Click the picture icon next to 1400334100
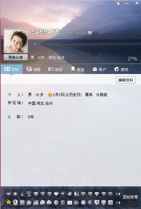Viewport: 141px width, 209px height. [x=90, y=33]
